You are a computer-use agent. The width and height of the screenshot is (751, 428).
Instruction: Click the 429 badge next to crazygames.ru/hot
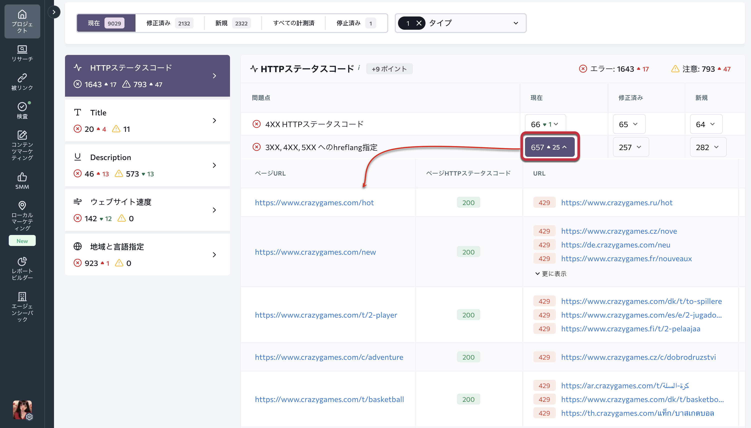click(544, 203)
